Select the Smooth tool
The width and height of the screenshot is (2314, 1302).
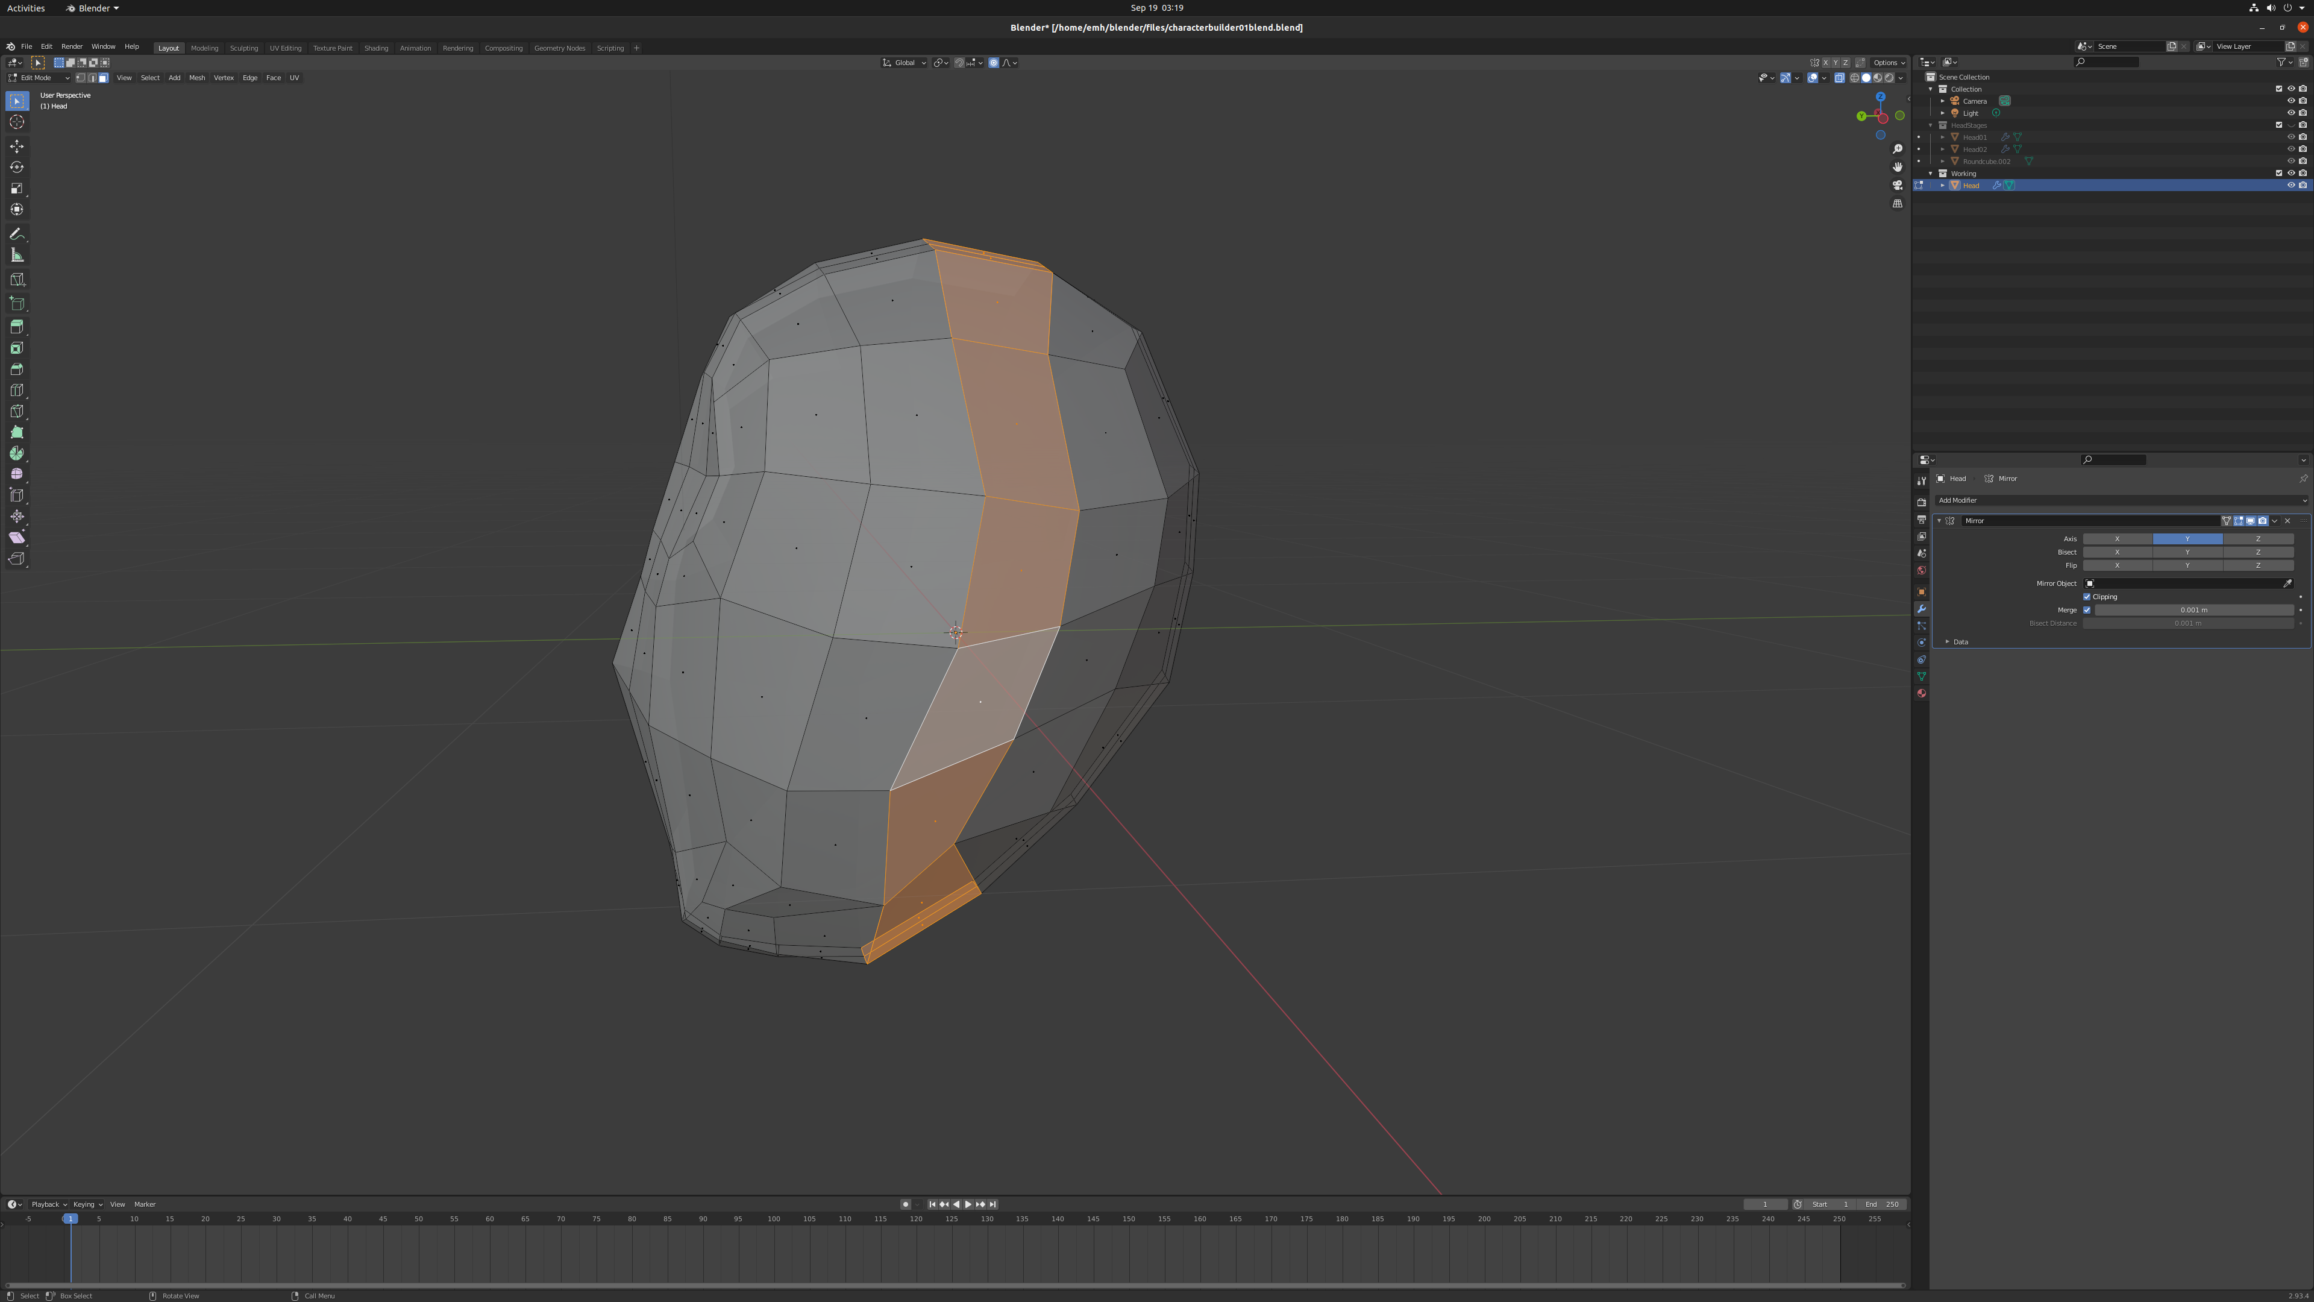tap(17, 474)
